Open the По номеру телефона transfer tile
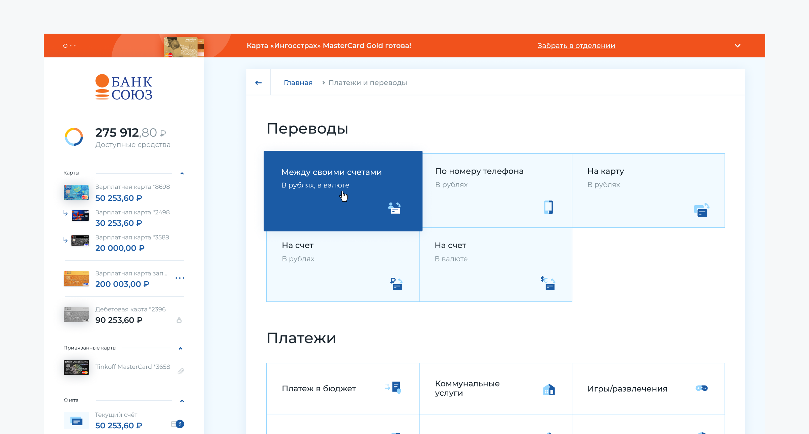The image size is (809, 434). pos(497,190)
